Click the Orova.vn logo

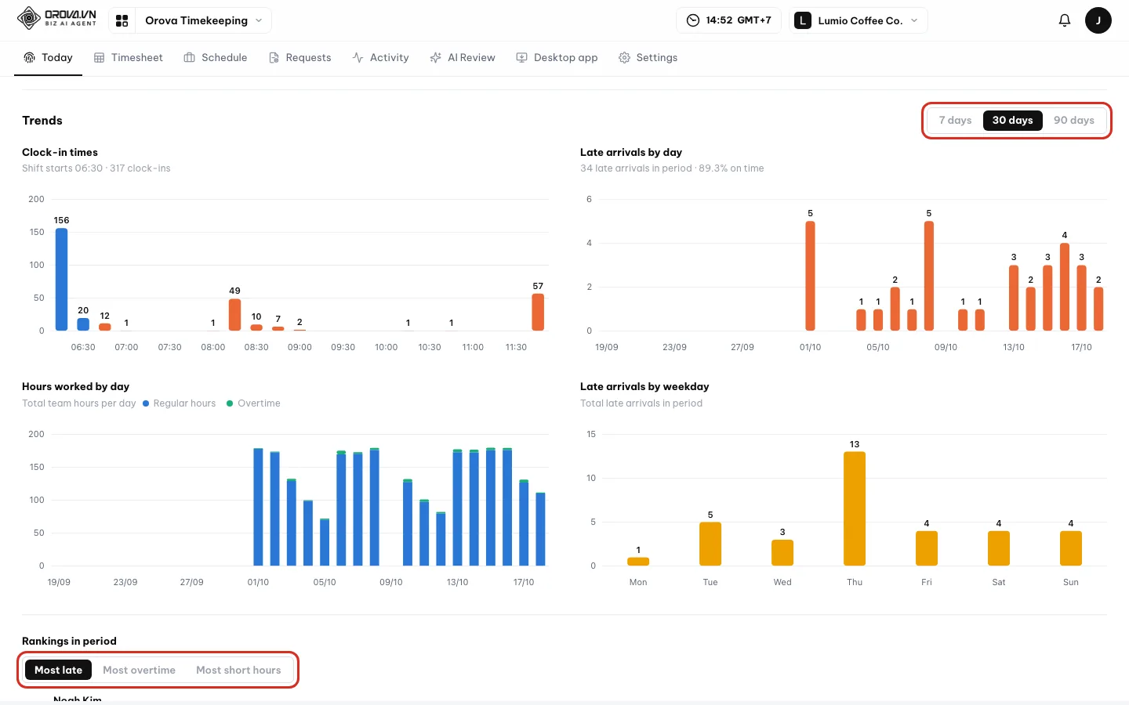[56, 18]
